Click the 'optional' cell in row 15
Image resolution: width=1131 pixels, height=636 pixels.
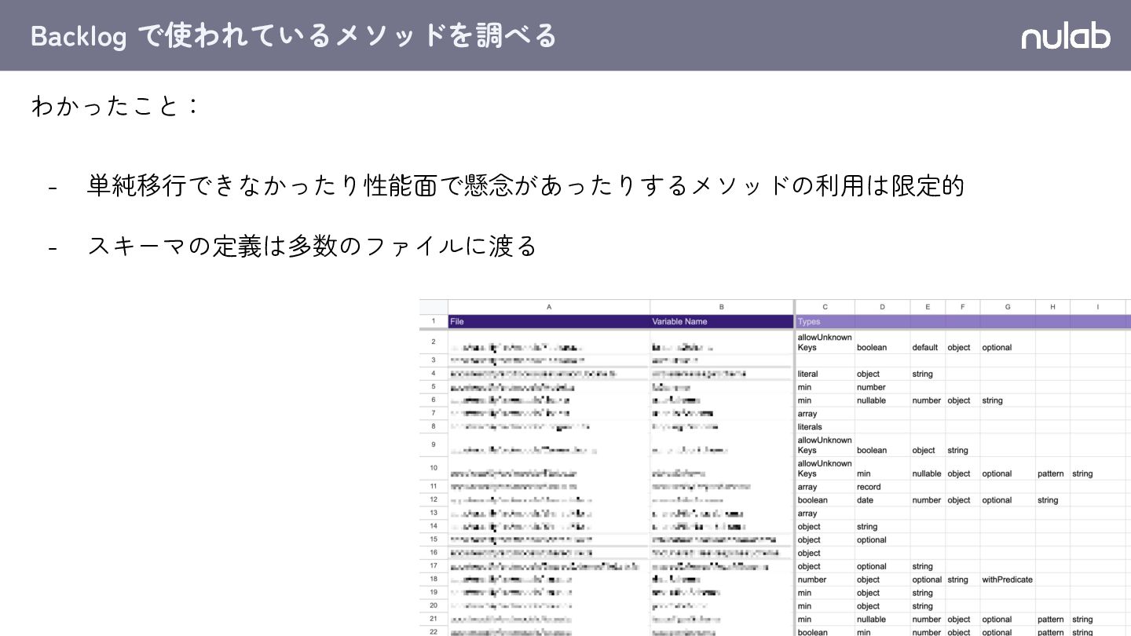coord(882,540)
